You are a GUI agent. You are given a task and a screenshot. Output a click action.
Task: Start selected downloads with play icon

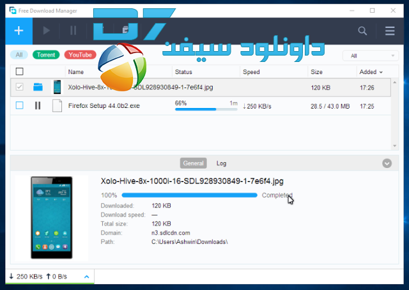46,31
